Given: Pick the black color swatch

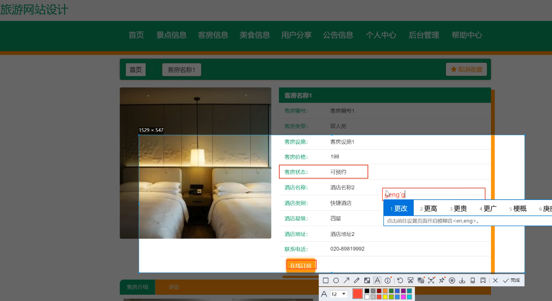Looking at the screenshot, I should click(367, 291).
